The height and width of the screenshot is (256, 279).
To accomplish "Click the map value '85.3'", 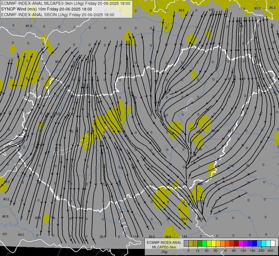I will [272, 8].
